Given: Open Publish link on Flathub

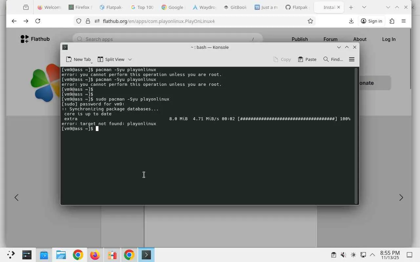Looking at the screenshot, I should tap(300, 39).
